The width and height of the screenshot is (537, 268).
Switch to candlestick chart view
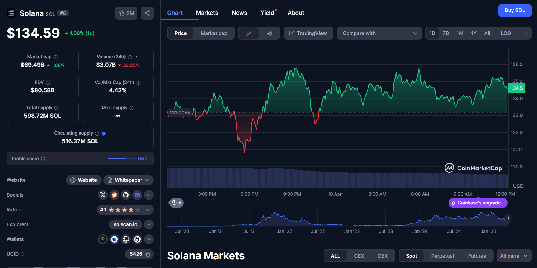(x=269, y=33)
